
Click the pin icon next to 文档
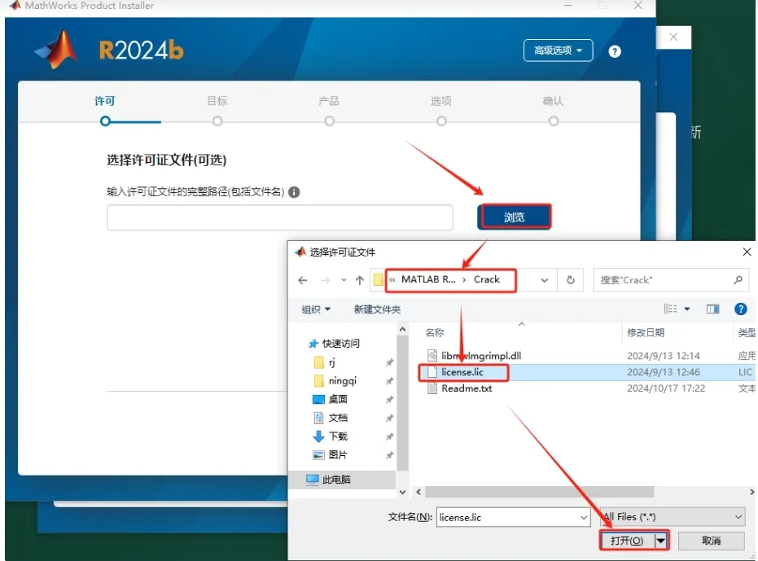click(389, 418)
